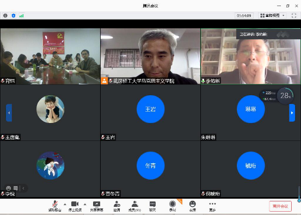The image size is (301, 215).
Task: Check the green network signal icon
Action: (22, 16)
